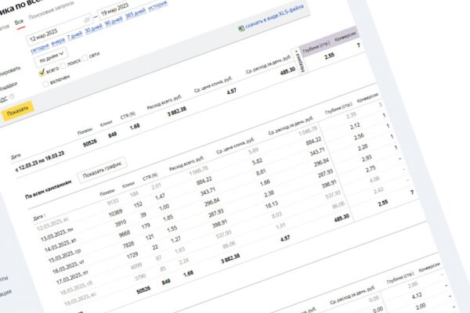Image resolution: width=470 pixels, height=313 pixels.
Task: Click the start date field '12 мар 2023'
Action: pos(59,31)
